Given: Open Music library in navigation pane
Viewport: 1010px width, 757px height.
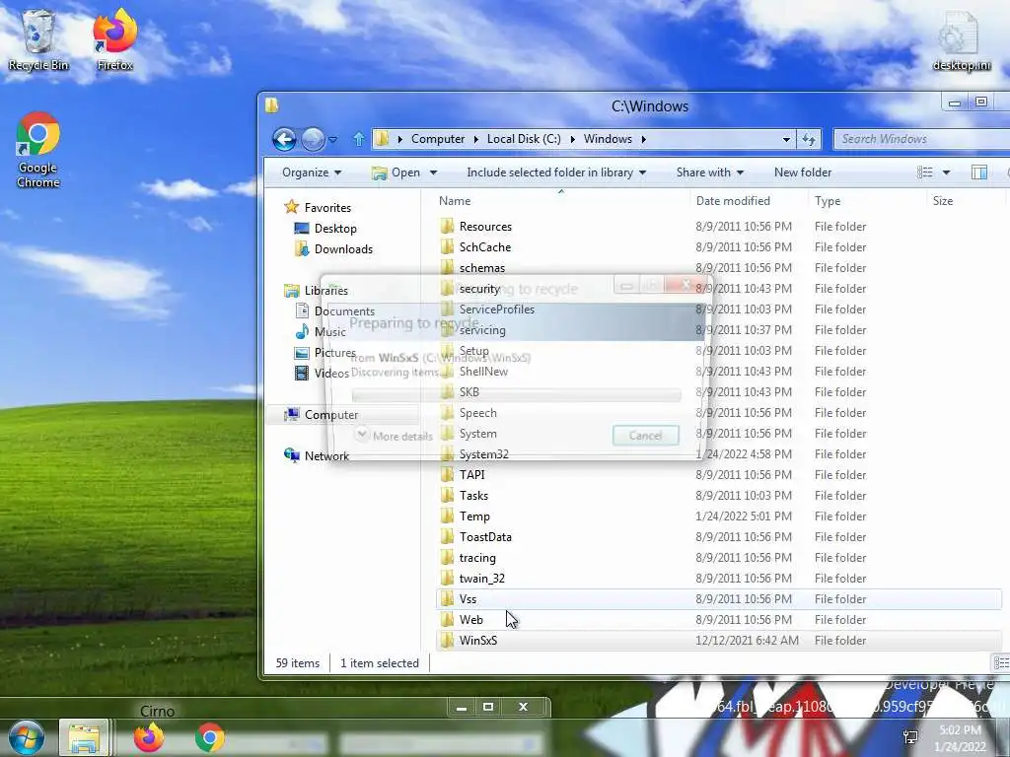Looking at the screenshot, I should 321,332.
